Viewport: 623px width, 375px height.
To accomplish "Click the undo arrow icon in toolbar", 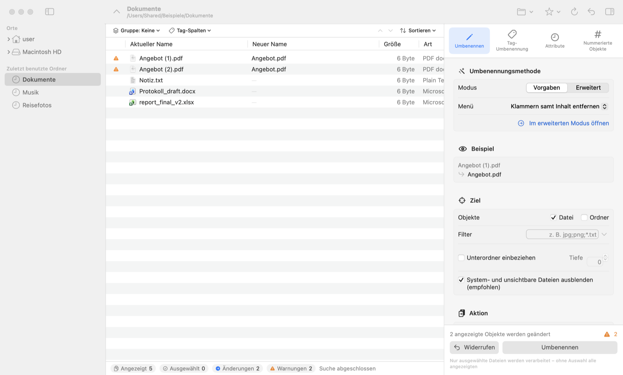I will [591, 12].
